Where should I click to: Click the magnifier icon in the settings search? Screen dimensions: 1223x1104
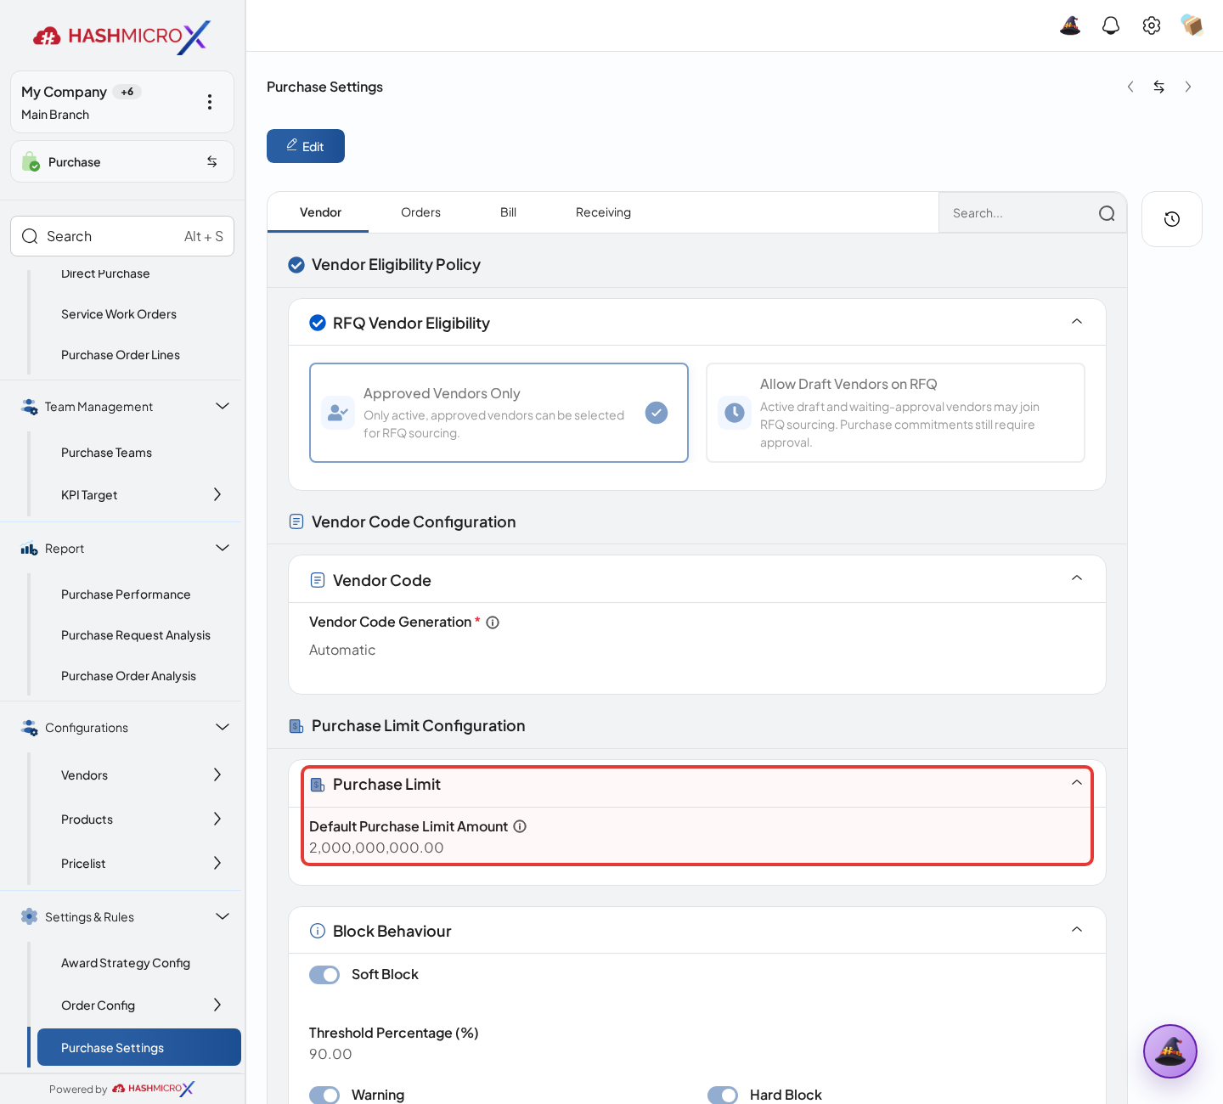(x=1107, y=213)
